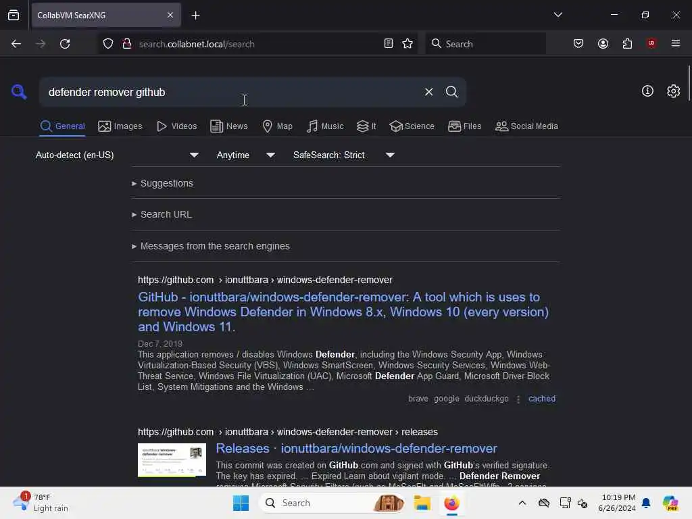Open the GitHub ionuttbara/windows-defender-remover result
This screenshot has height=519, width=692.
point(343,312)
